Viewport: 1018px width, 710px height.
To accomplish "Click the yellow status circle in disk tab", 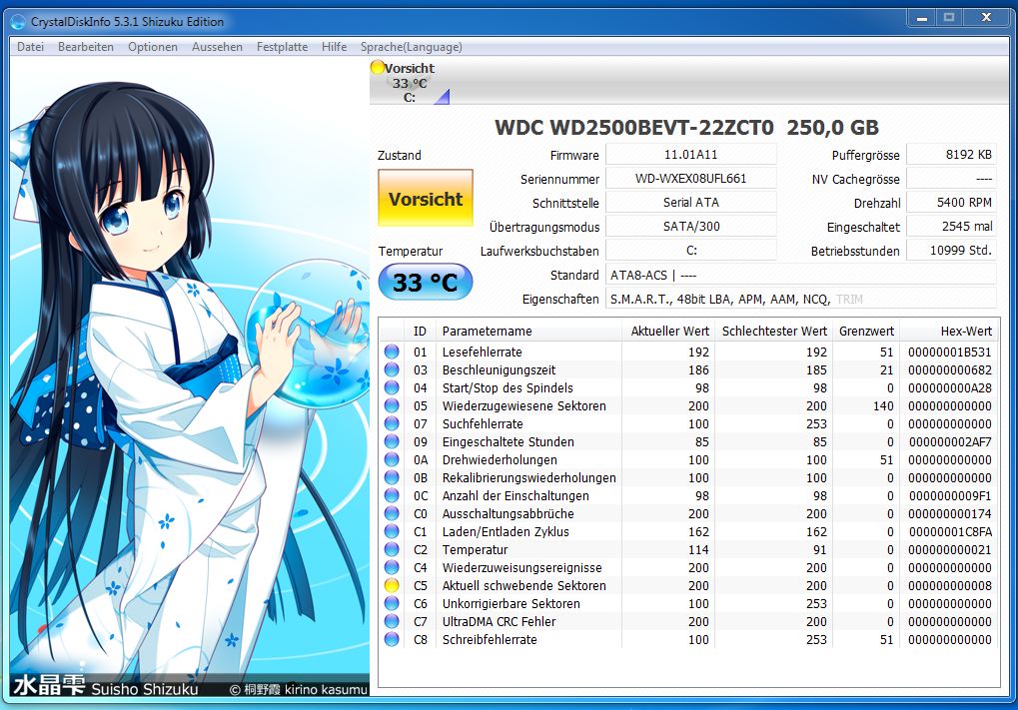I will click(378, 66).
